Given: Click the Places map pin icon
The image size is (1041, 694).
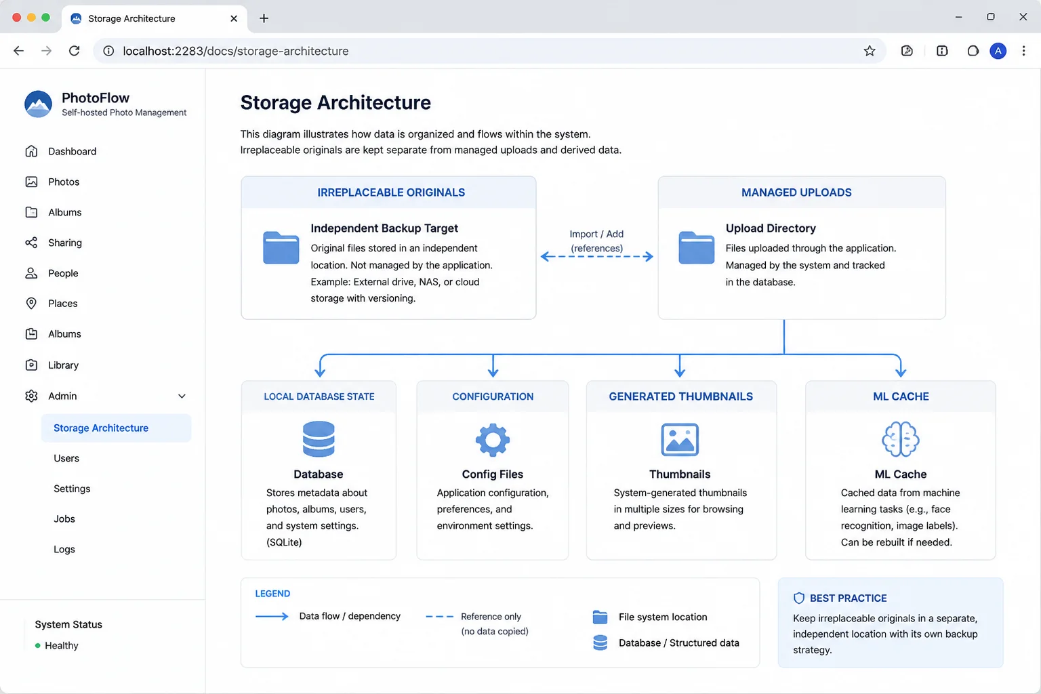Looking at the screenshot, I should [31, 304].
